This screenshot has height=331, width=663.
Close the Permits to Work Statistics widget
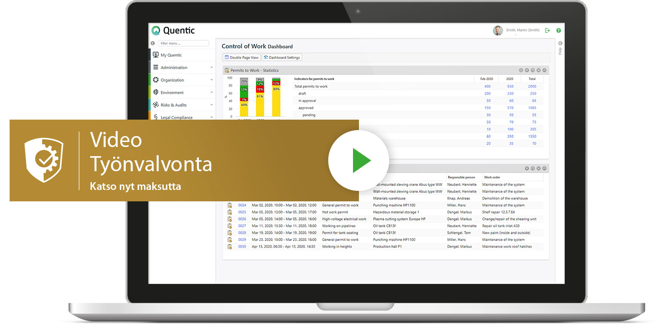coord(539,70)
